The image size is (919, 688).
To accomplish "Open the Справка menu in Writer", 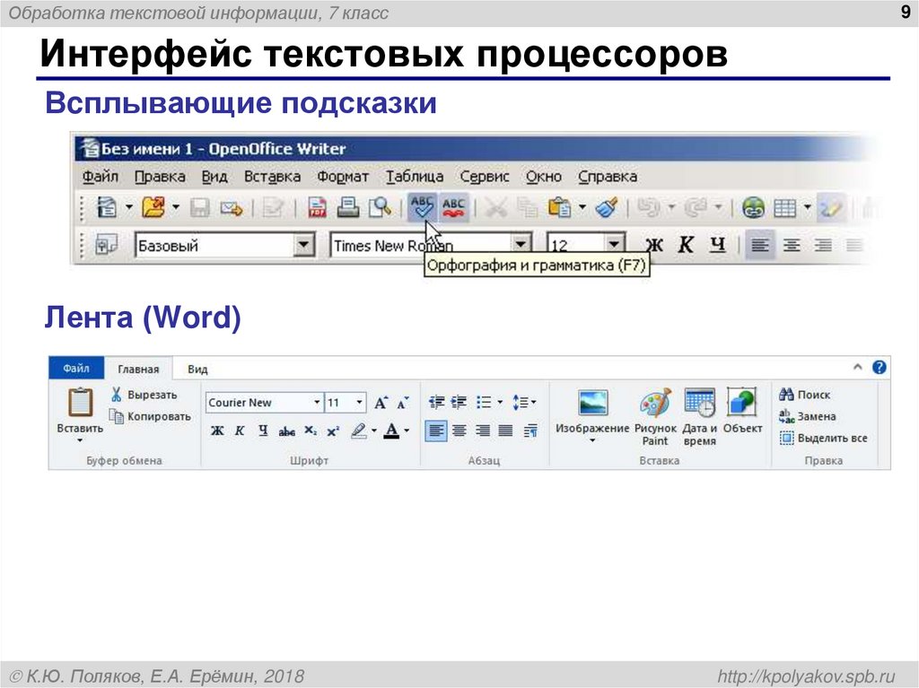I will (608, 177).
